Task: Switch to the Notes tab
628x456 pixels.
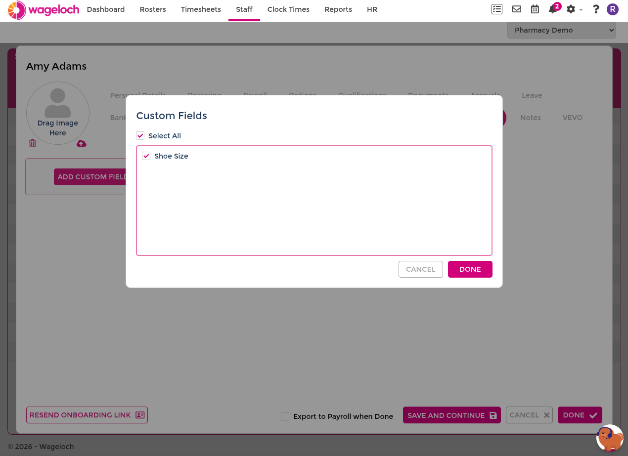Action: pos(531,118)
